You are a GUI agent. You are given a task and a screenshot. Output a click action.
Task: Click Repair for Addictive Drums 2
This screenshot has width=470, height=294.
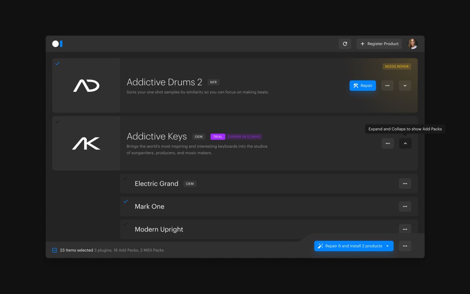(x=362, y=86)
